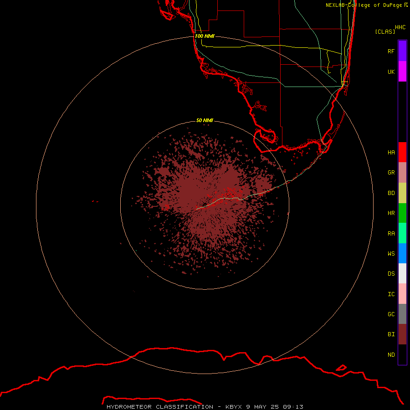Click the RA light green legend swatch
Screen dimensions: 410x410
pyautogui.click(x=402, y=233)
